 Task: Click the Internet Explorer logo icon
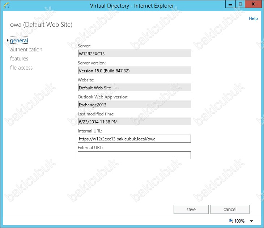pos(7,5)
